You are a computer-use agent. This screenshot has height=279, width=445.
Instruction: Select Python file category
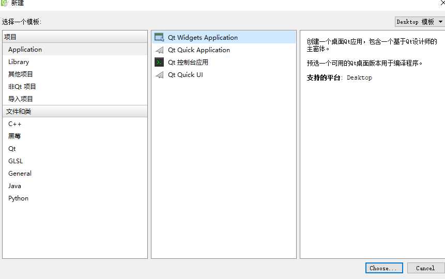point(75,198)
